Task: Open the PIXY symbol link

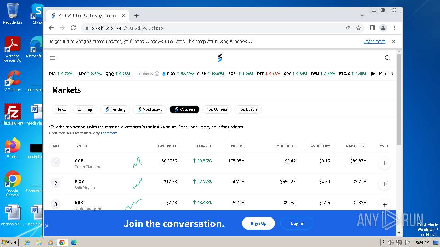Action: [x=79, y=181]
